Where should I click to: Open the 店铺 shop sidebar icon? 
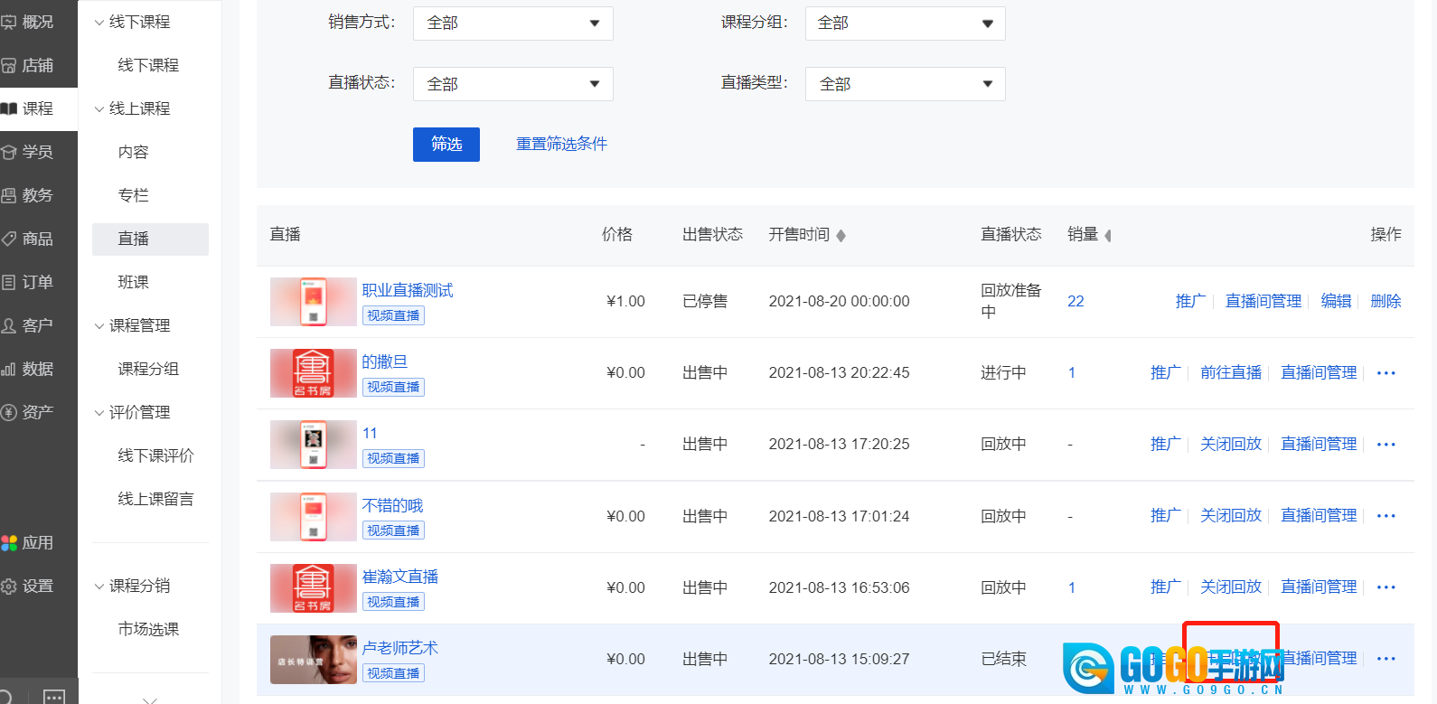(x=9, y=65)
